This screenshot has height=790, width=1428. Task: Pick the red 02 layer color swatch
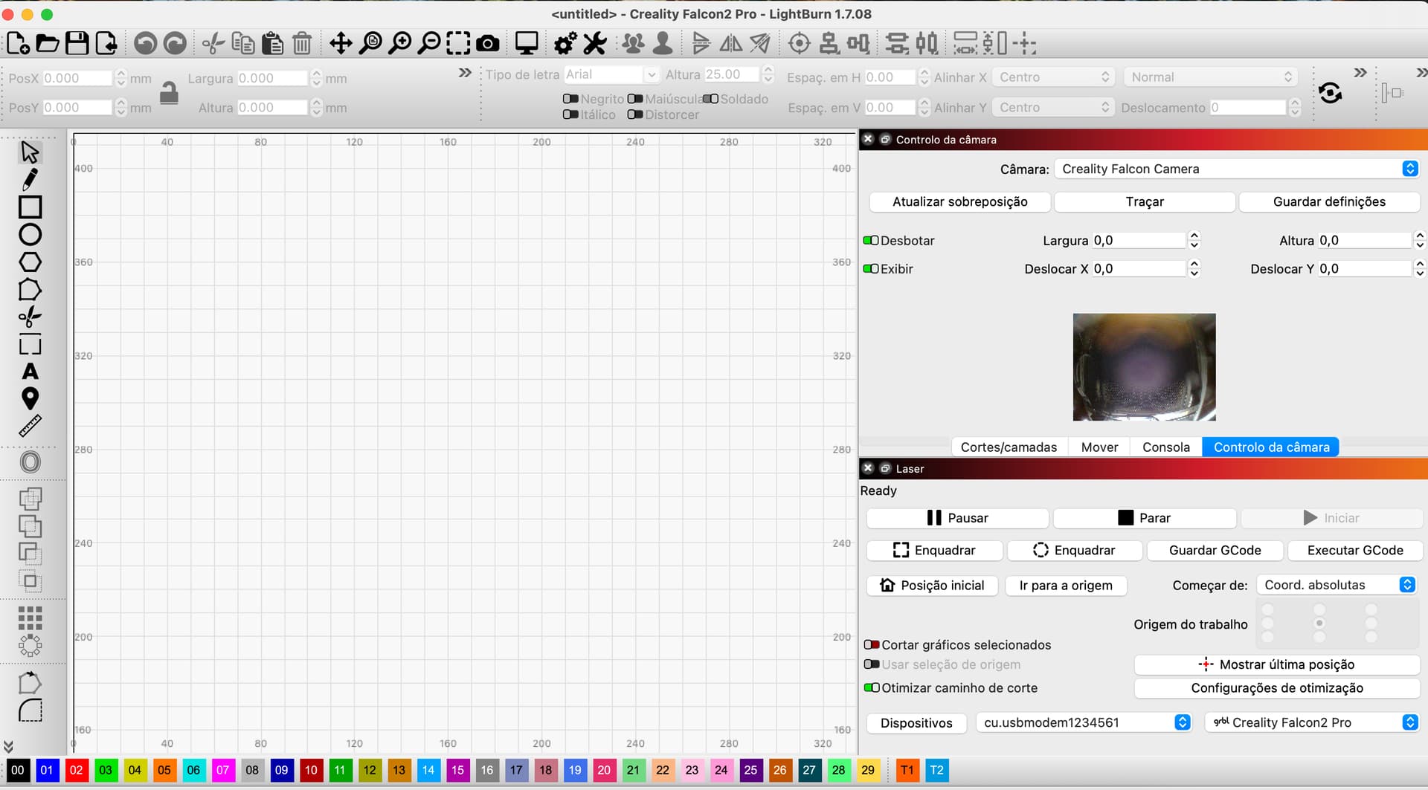click(76, 770)
